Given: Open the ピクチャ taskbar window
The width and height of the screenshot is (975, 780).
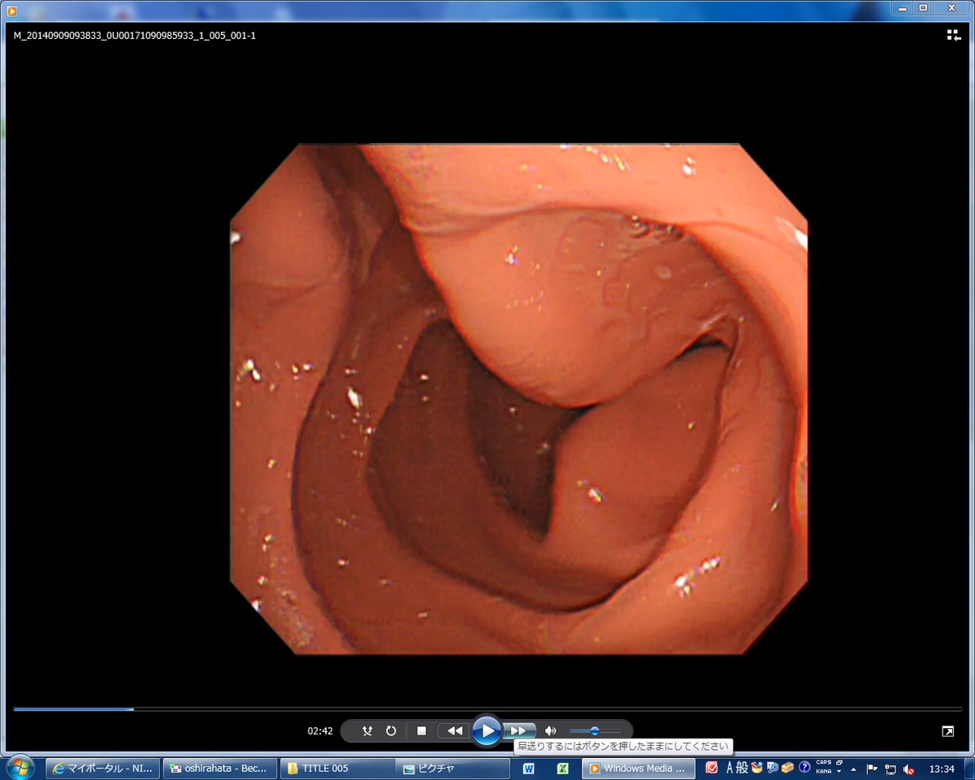Looking at the screenshot, I should click(x=453, y=768).
